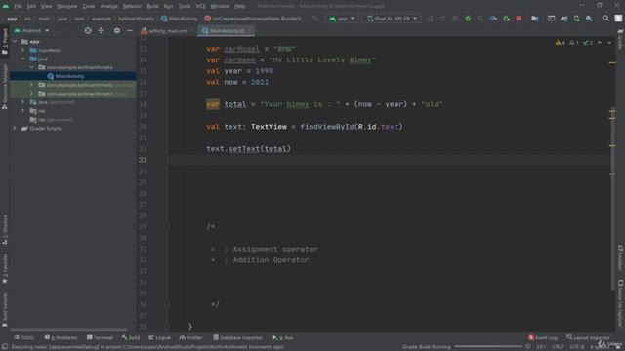Go to previous highlighted error arrow
The width and height of the screenshot is (625, 351).
click(599, 43)
